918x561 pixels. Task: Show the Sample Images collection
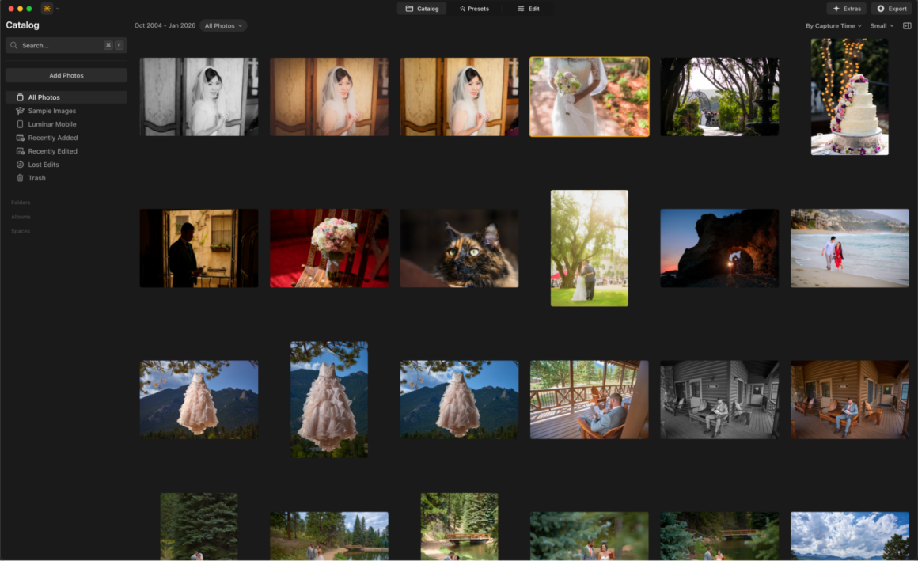[x=51, y=111]
